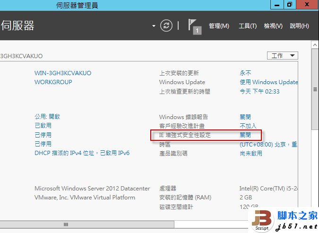
Task: Click the computer name WIN-3GH3KCVAKUO link
Action: click(63, 73)
